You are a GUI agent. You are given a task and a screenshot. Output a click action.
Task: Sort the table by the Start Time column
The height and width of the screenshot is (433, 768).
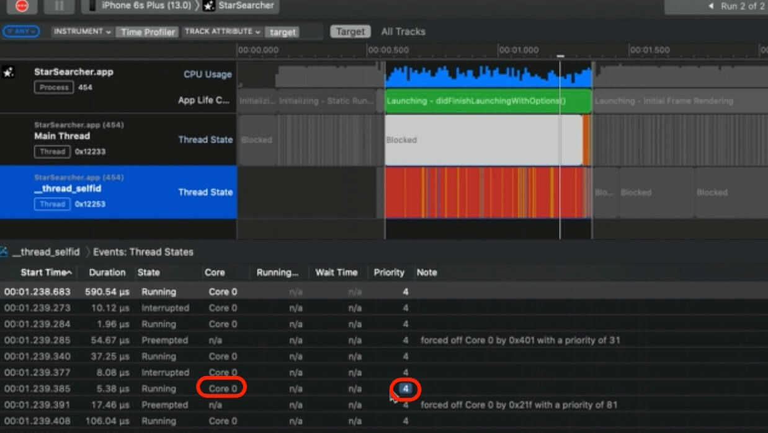45,273
